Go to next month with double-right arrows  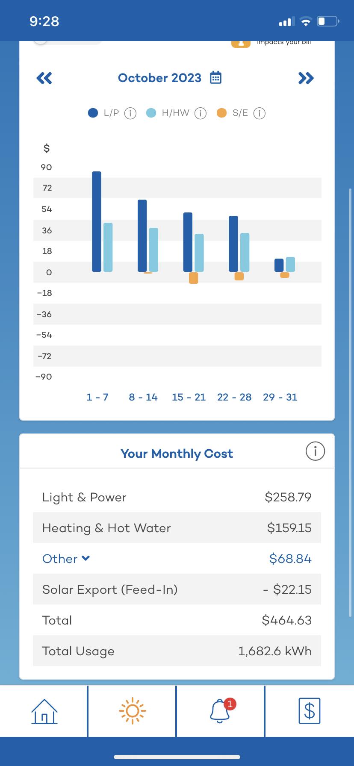click(306, 78)
